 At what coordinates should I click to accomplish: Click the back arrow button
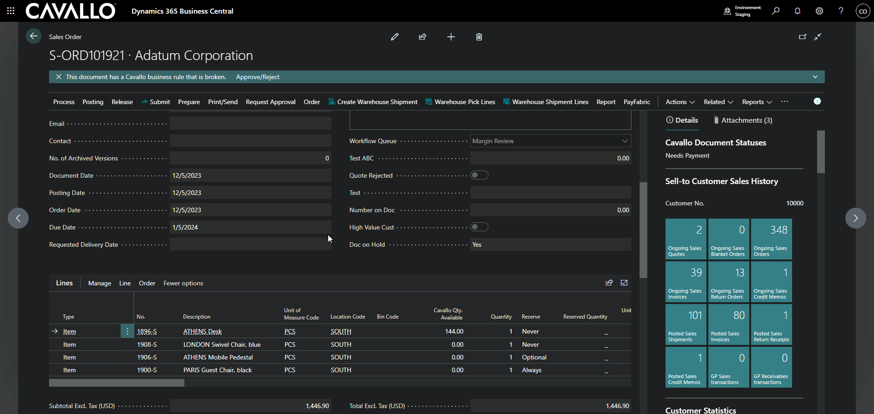pyautogui.click(x=34, y=36)
